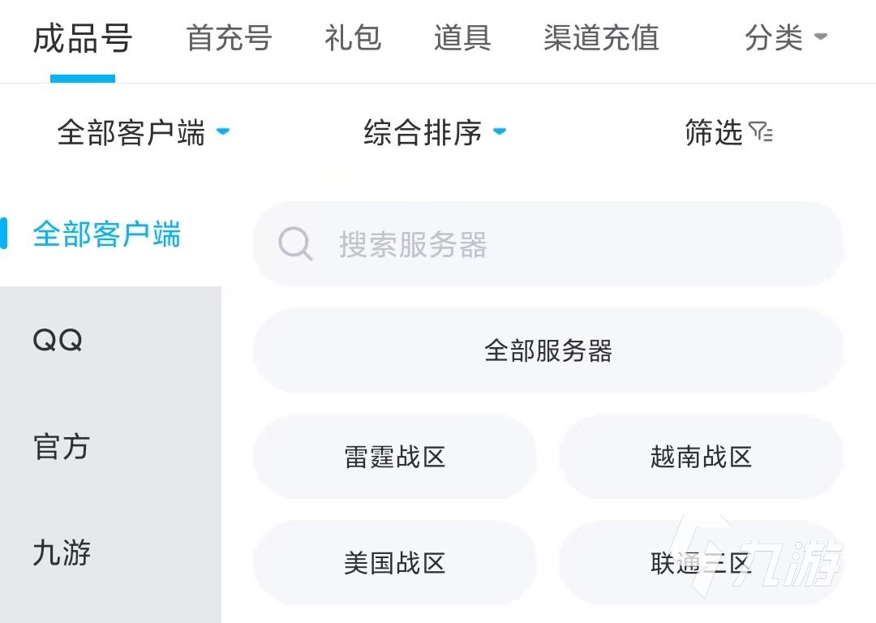Select the 九游 client option
The height and width of the screenshot is (623, 876).
62,553
